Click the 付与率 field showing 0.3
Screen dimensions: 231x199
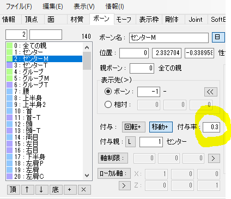[211, 127]
